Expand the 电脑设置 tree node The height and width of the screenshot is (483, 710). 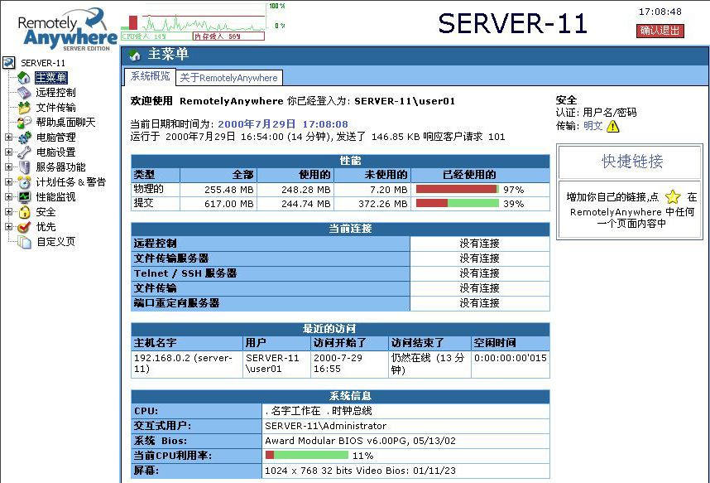(8, 152)
